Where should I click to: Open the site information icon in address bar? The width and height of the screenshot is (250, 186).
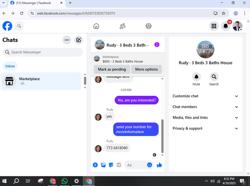pos(32,13)
